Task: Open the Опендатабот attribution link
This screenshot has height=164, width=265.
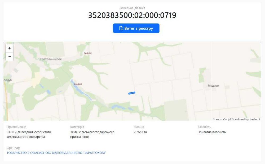Action: click(x=220, y=119)
